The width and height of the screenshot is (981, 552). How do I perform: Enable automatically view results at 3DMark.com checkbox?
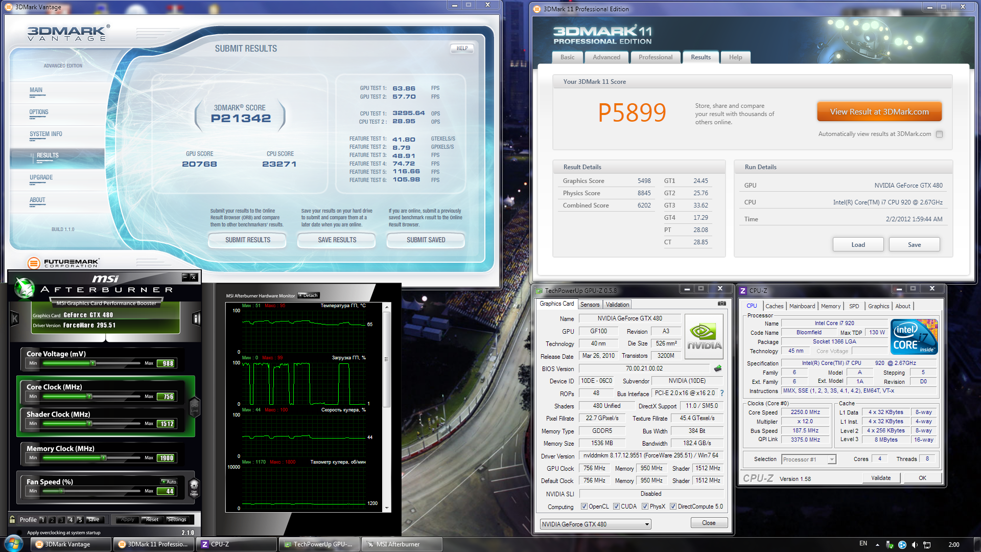tap(939, 134)
